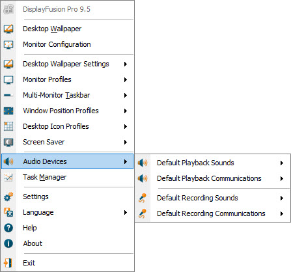Screen dimensions: 291x272
Task: Open the Multi-Monitor Taskbar entry
Action: tap(68, 95)
